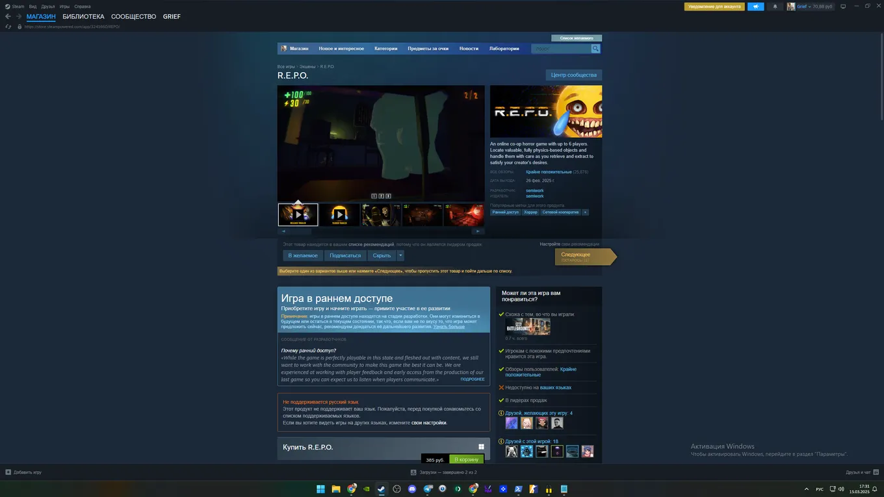Open the Друзья menu
This screenshot has height=497, width=884.
pyautogui.click(x=48, y=6)
